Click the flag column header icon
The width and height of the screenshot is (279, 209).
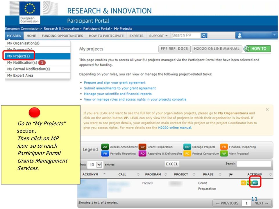point(231,175)
